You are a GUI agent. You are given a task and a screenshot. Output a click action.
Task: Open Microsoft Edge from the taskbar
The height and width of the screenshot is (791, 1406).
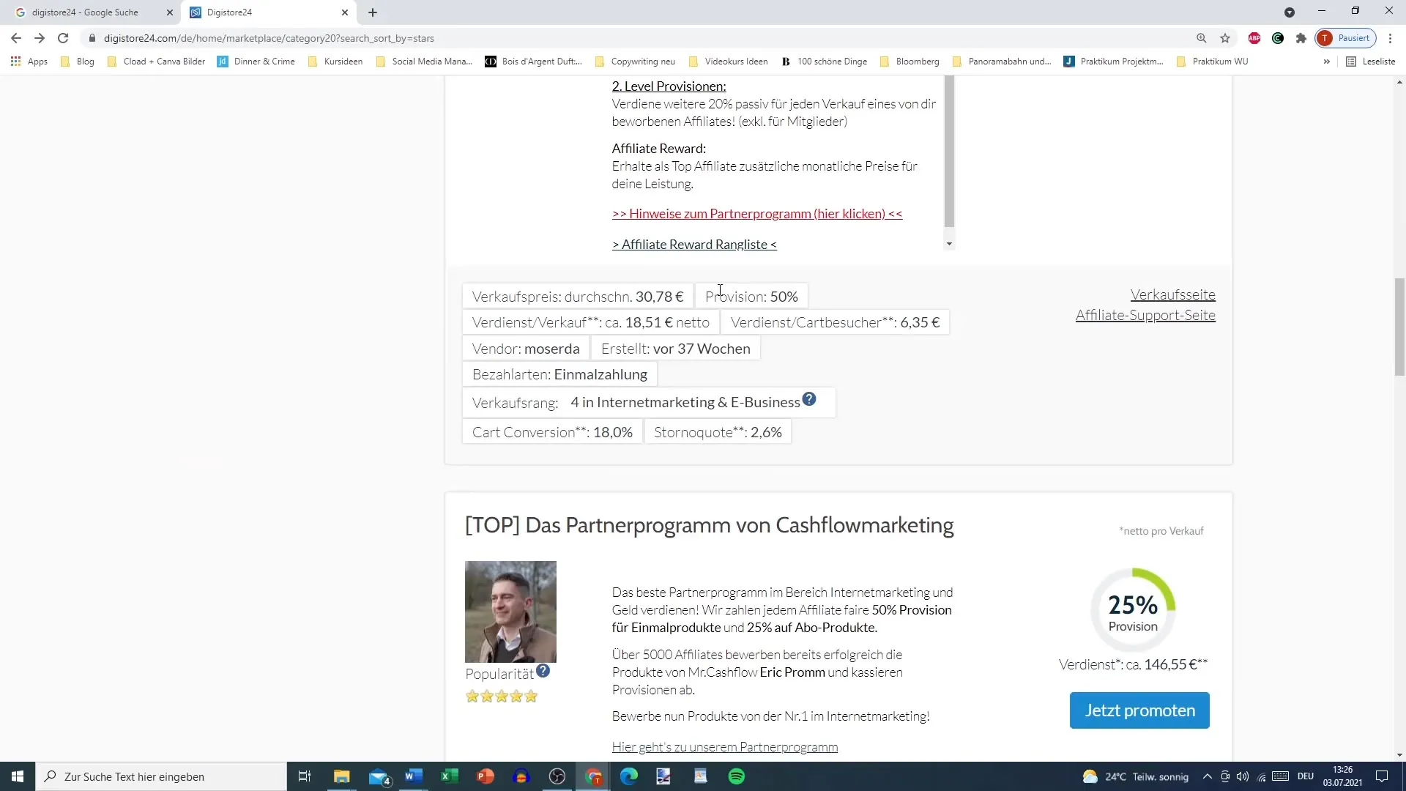coord(629,776)
